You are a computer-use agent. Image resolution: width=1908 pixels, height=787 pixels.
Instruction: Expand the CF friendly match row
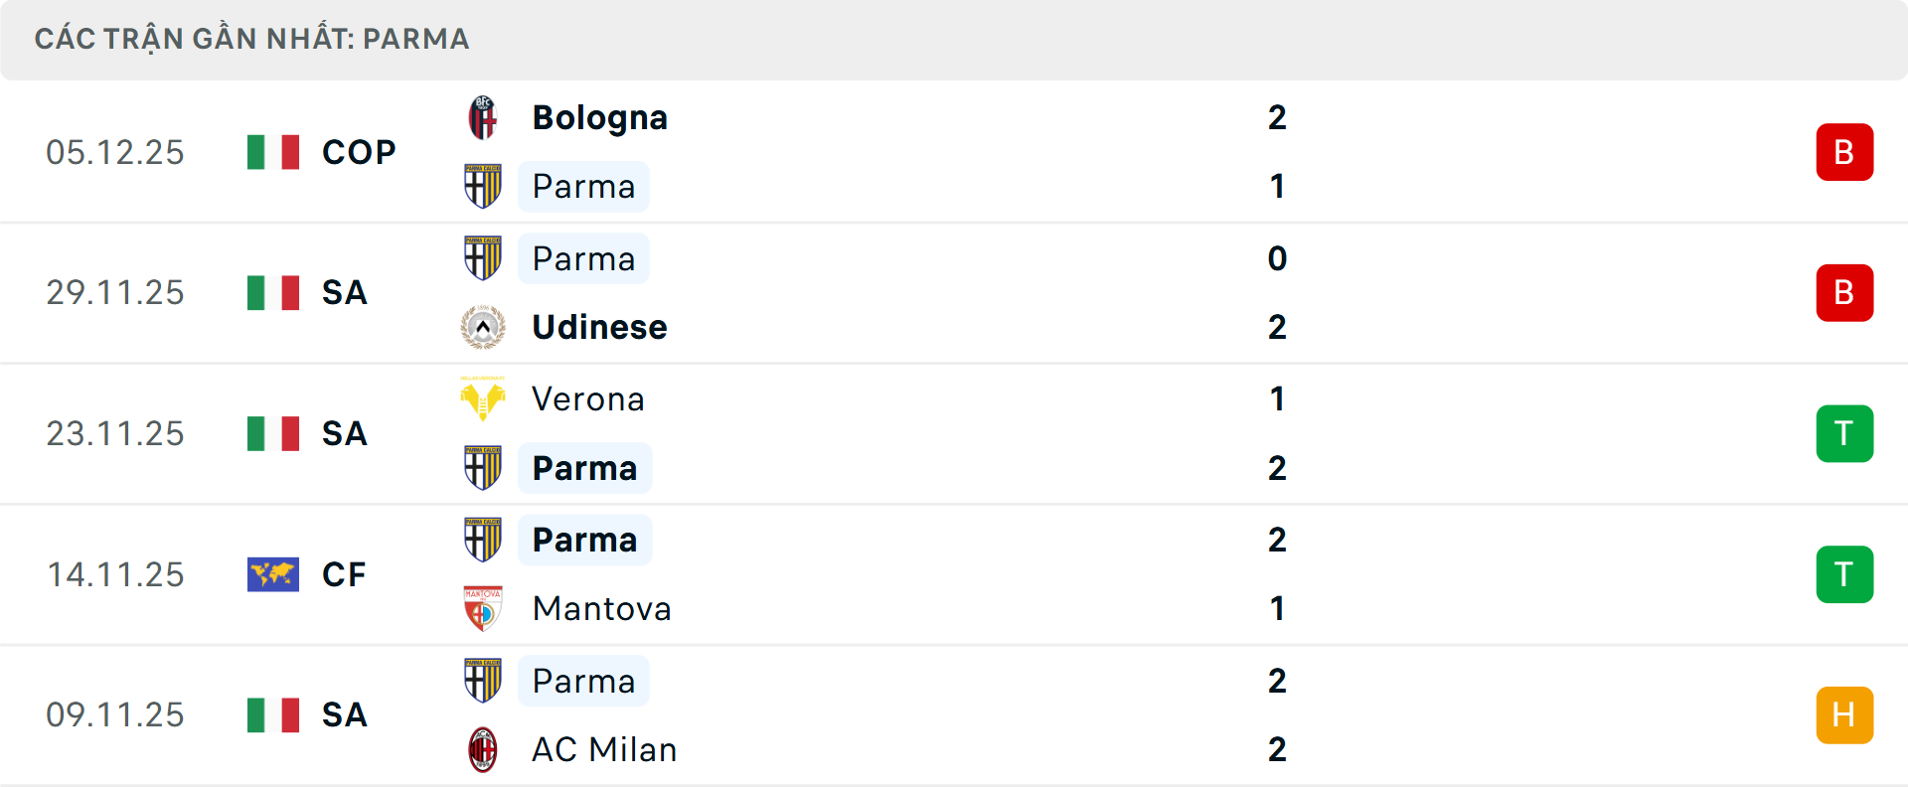[x=954, y=573]
